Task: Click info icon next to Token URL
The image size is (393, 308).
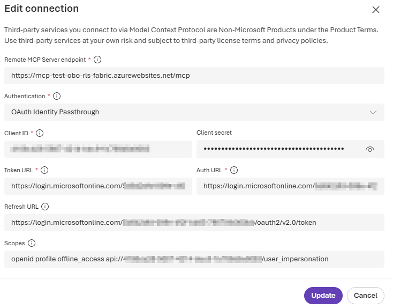Action: (x=44, y=170)
